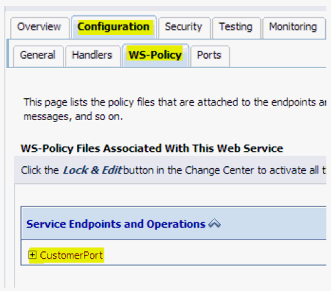The width and height of the screenshot is (331, 291).
Task: Open the Handlers sub-tab
Action: 92,55
